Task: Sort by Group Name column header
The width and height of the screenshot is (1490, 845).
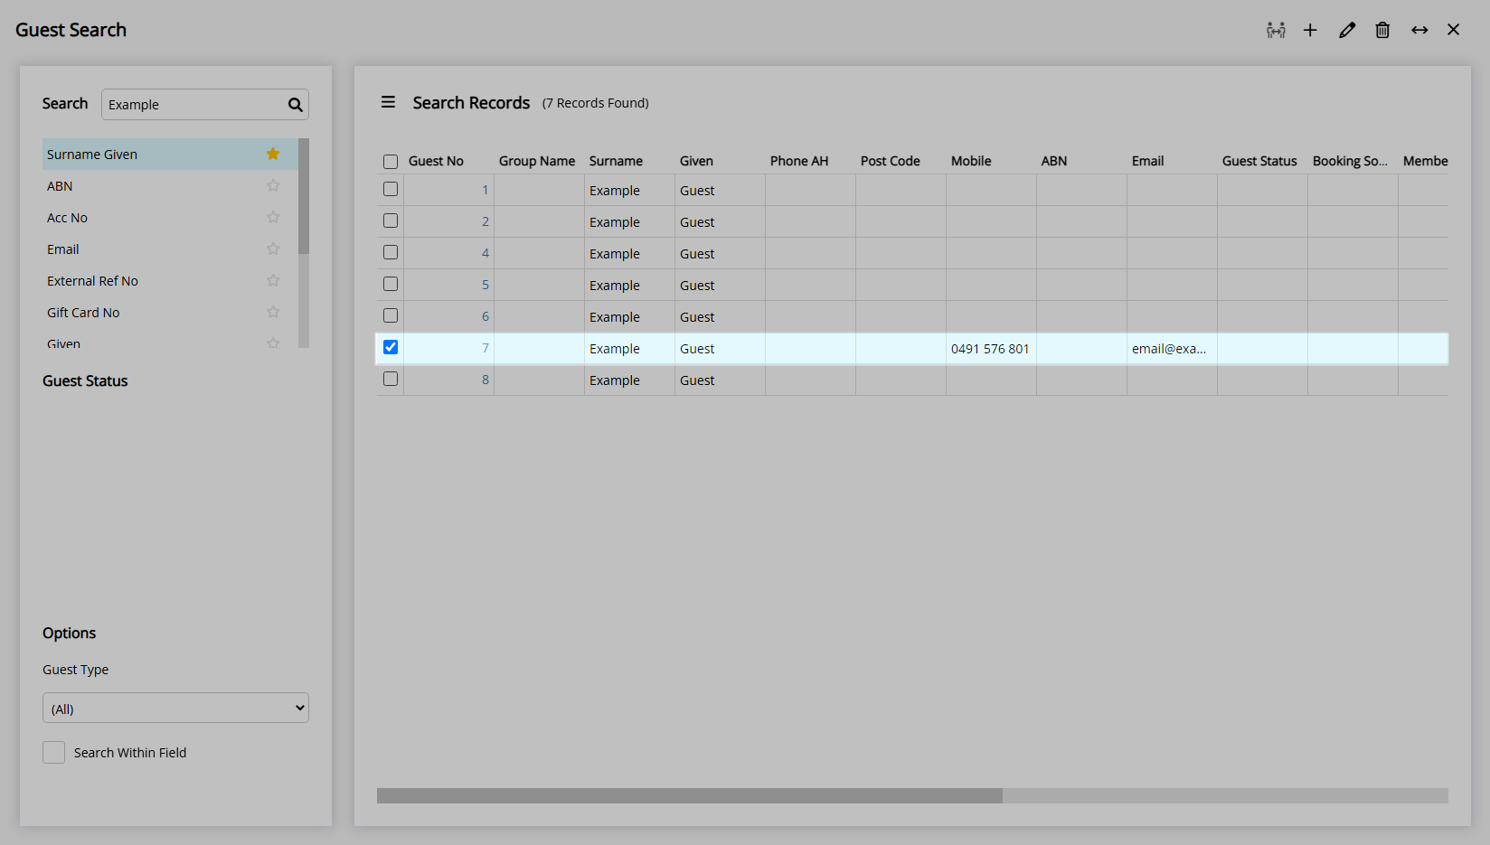Action: (x=537, y=161)
